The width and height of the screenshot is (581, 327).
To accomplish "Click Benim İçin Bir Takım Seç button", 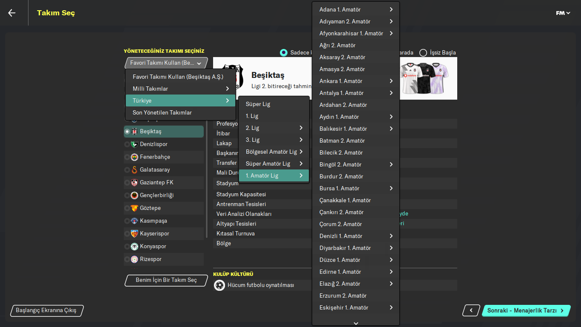I will (166, 280).
